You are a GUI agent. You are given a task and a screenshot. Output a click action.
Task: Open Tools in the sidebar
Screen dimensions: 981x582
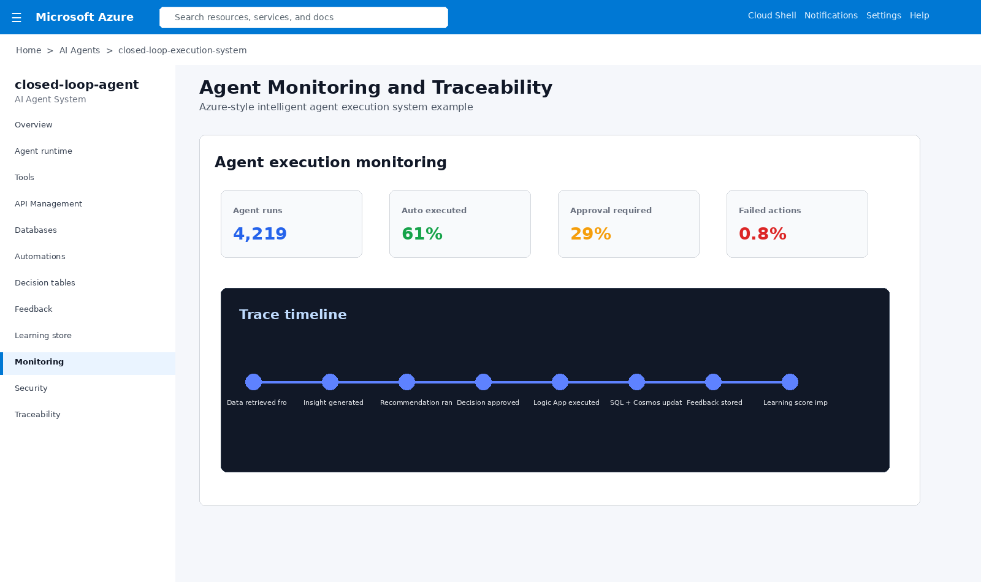pos(88,178)
